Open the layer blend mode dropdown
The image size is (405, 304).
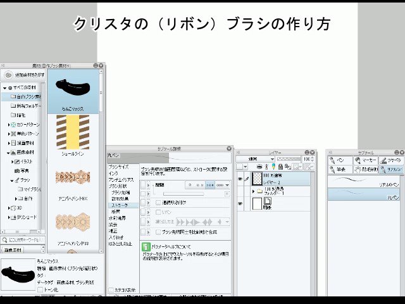pos(255,159)
